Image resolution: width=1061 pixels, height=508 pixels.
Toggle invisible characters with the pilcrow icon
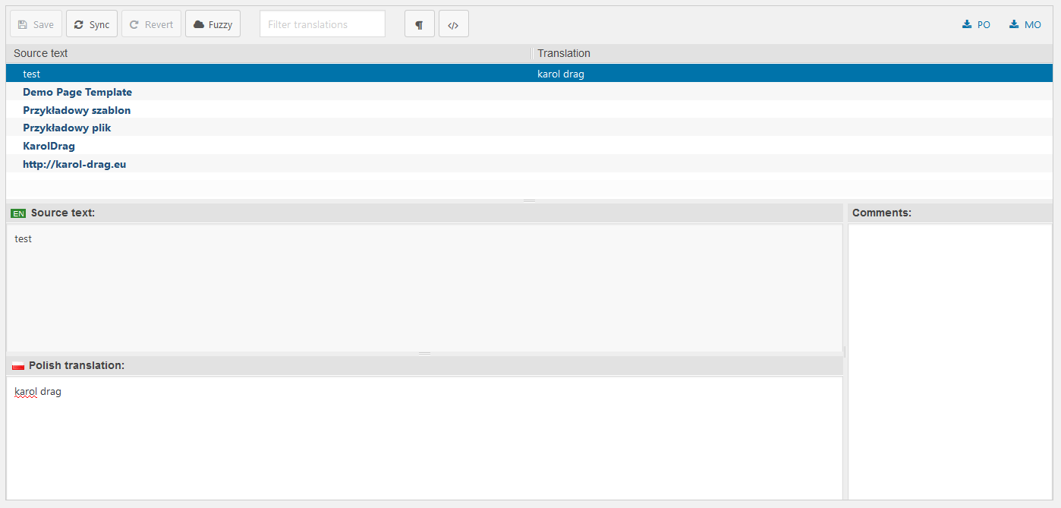(419, 24)
